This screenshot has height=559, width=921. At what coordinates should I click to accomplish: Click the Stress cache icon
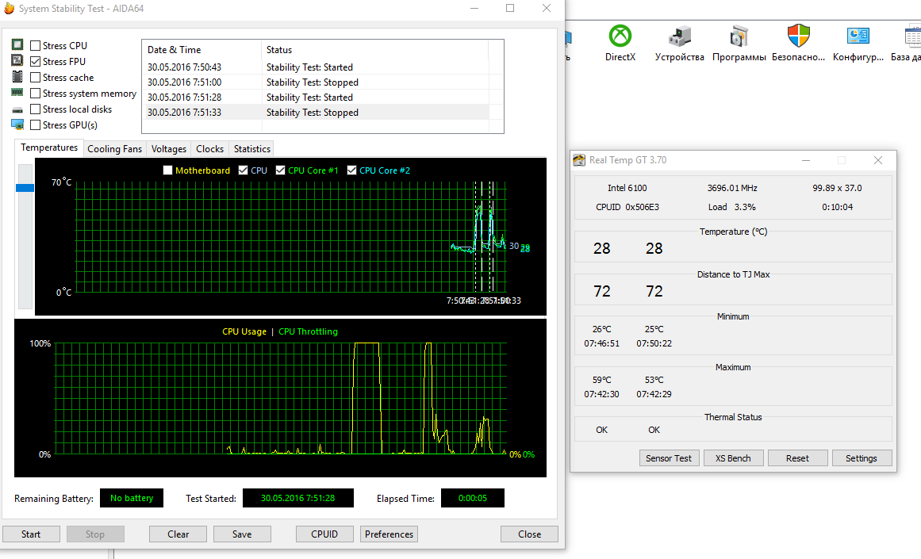point(17,76)
